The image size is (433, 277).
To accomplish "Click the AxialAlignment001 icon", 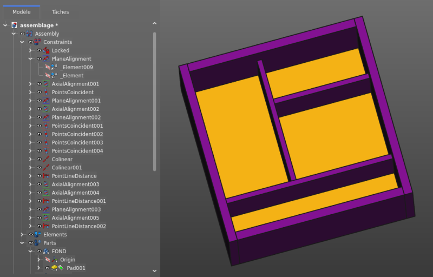I will point(46,84).
